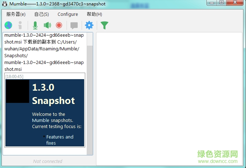This screenshot has height=168, width=246.
Task: Open the 帮助(H) menu
Action: (x=94, y=14)
